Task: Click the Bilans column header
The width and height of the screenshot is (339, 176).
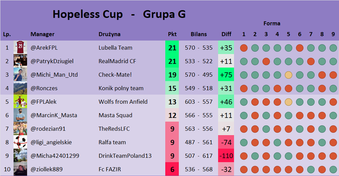Action: point(199,34)
